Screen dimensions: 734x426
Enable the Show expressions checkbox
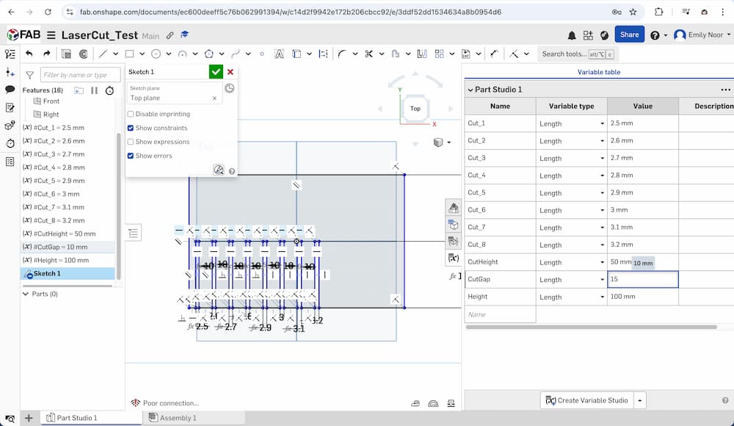131,142
